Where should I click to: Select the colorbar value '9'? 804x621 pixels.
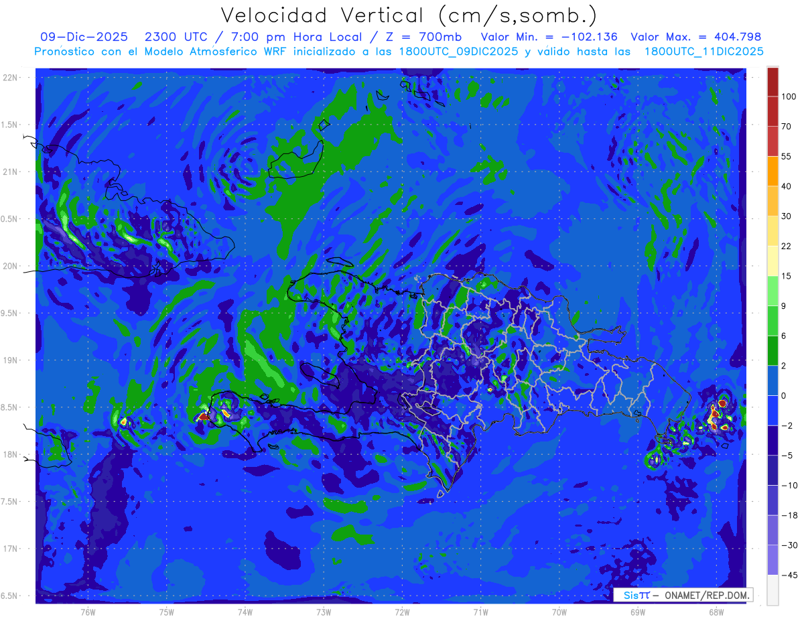(784, 306)
